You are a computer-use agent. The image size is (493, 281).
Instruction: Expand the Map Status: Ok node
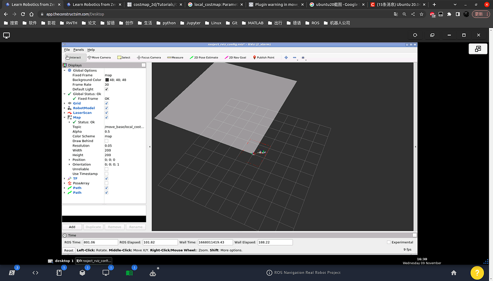[69, 122]
